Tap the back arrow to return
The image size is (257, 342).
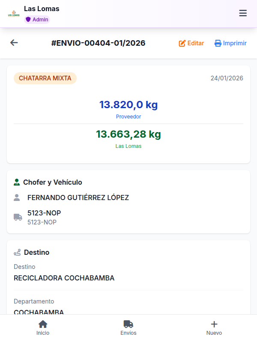[14, 43]
